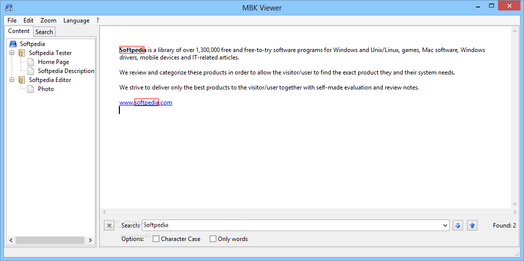Screen dimensions: 524x261
Task: Click the window resize grip in status bar
Action: (x=517, y=253)
